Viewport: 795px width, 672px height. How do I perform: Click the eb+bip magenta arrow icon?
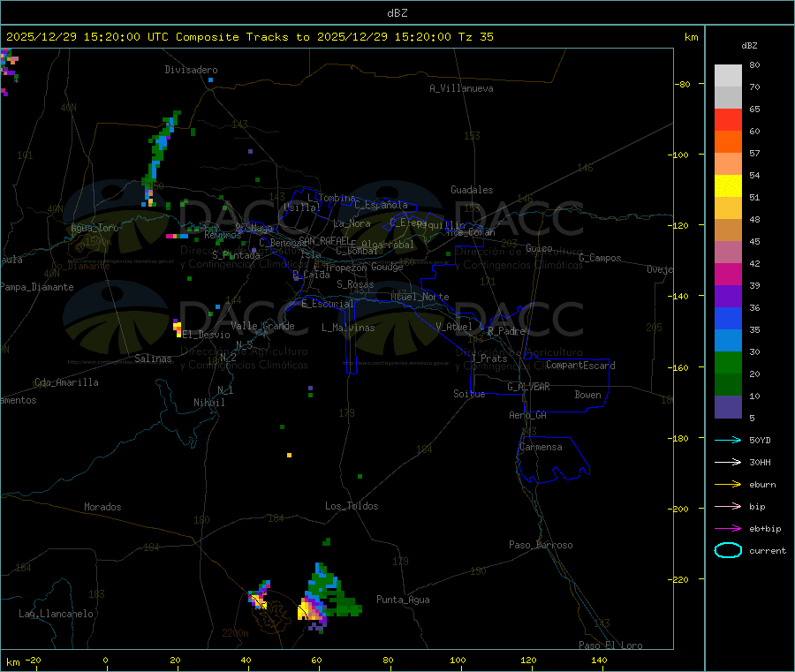[728, 529]
